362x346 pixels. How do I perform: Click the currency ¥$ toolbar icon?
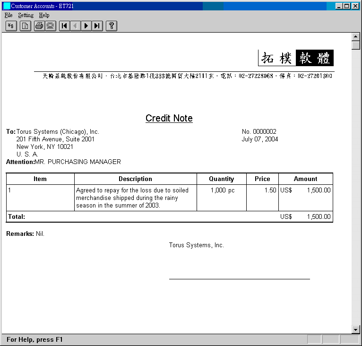pyautogui.click(x=11, y=26)
